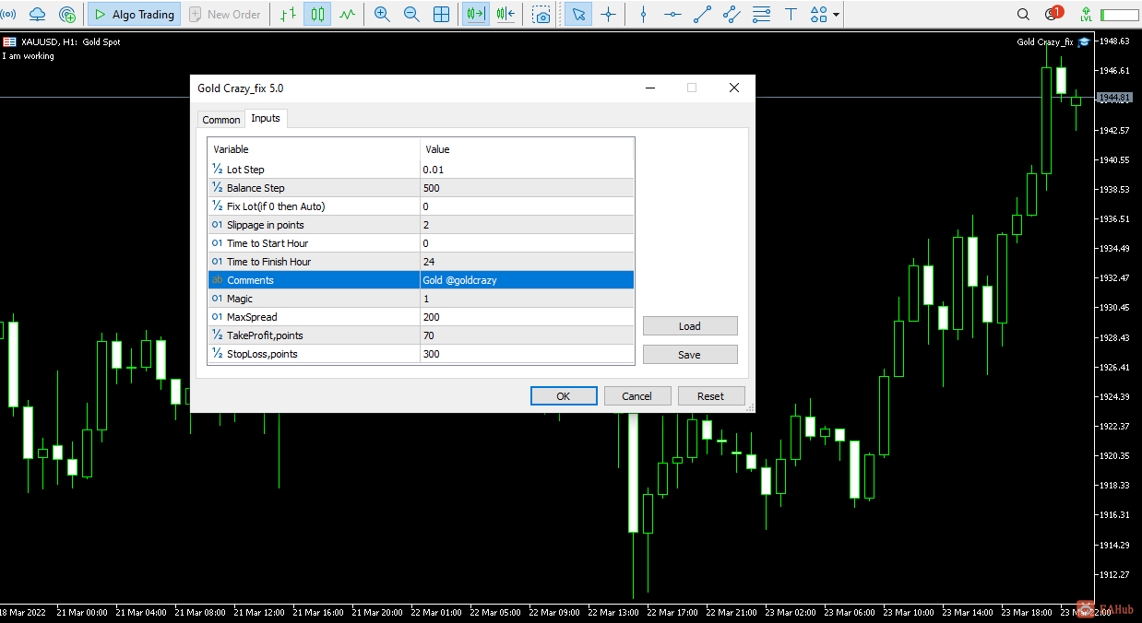The height and width of the screenshot is (623, 1142).
Task: Click the XAUUSD, H1 chart title
Action: coord(70,41)
